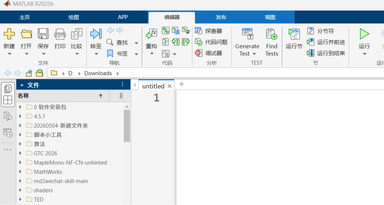Image resolution: width=384 pixels, height=205 pixels.
Task: Open the 文件 panel three-dot menu
Action: tap(122, 85)
